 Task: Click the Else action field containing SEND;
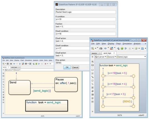point(72,63)
